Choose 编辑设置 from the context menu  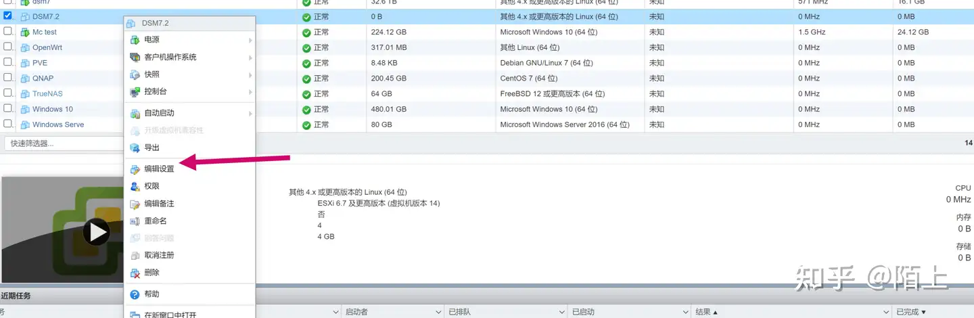[x=190, y=169]
